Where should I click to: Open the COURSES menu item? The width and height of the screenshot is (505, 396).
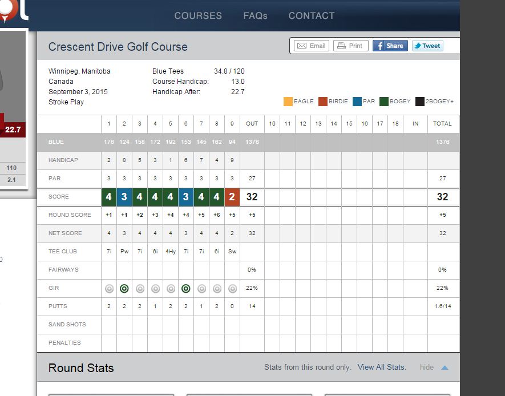pyautogui.click(x=198, y=15)
